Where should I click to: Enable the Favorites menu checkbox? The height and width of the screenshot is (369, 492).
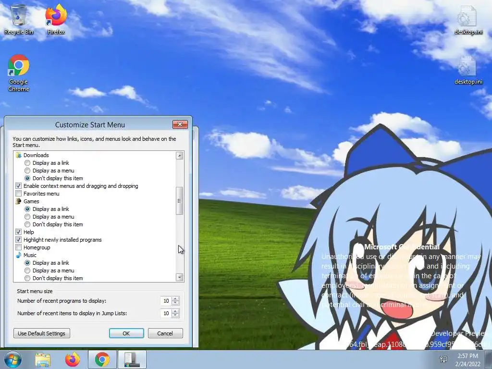point(19,194)
